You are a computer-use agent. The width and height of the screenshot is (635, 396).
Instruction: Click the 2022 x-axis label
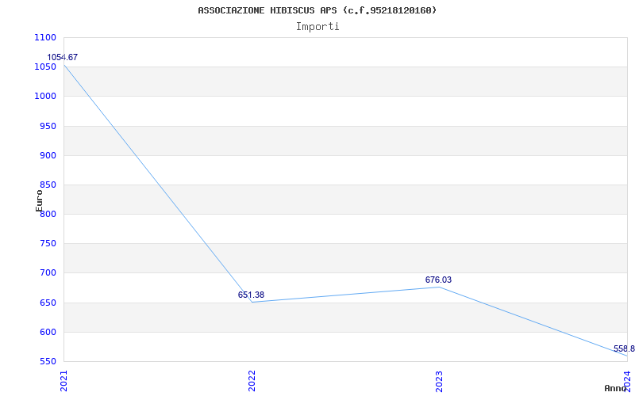pyautogui.click(x=252, y=381)
